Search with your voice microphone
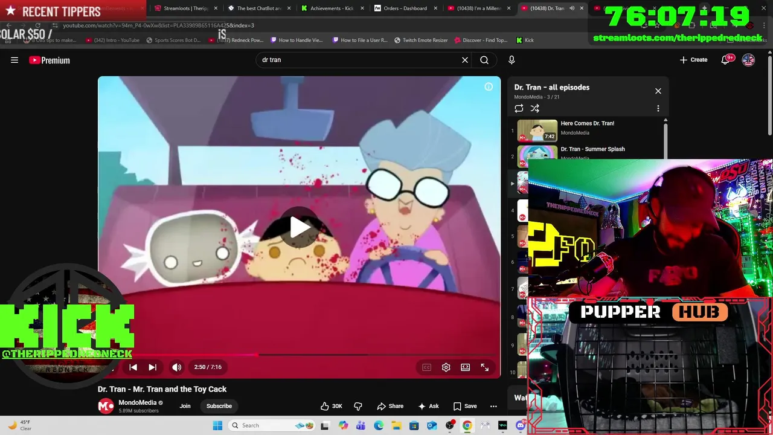Image resolution: width=773 pixels, height=435 pixels. (512, 60)
